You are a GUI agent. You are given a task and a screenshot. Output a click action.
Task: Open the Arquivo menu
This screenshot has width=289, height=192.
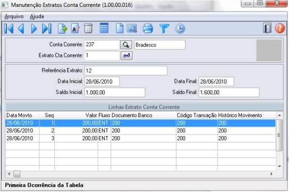click(14, 17)
